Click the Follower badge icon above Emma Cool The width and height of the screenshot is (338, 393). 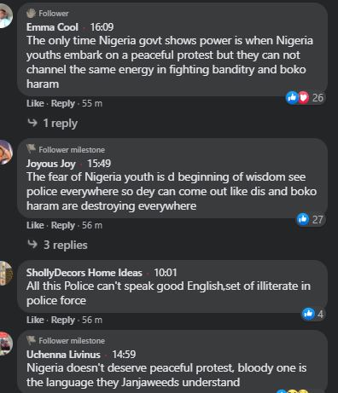coord(31,13)
